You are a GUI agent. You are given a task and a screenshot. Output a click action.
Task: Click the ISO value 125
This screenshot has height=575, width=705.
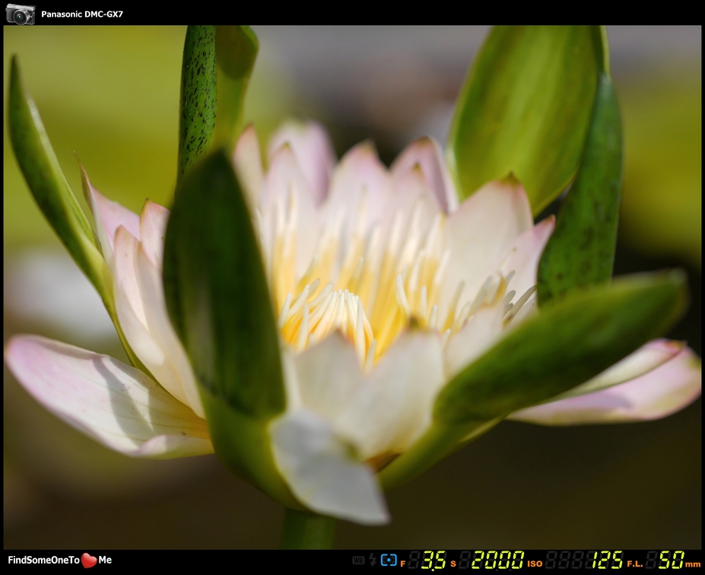point(607,560)
